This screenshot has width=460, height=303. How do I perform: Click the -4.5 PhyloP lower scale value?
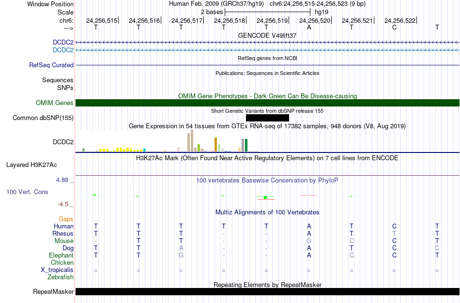pyautogui.click(x=63, y=204)
